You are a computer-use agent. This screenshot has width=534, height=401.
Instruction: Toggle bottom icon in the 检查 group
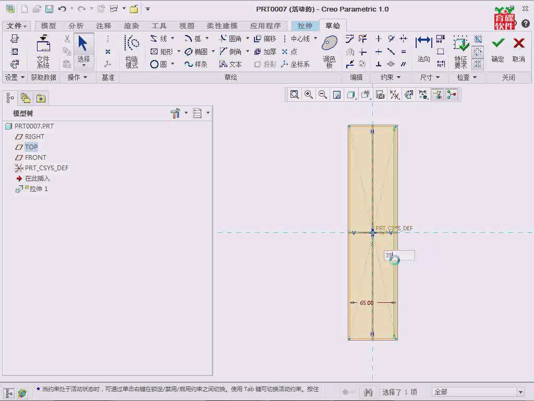point(478,64)
